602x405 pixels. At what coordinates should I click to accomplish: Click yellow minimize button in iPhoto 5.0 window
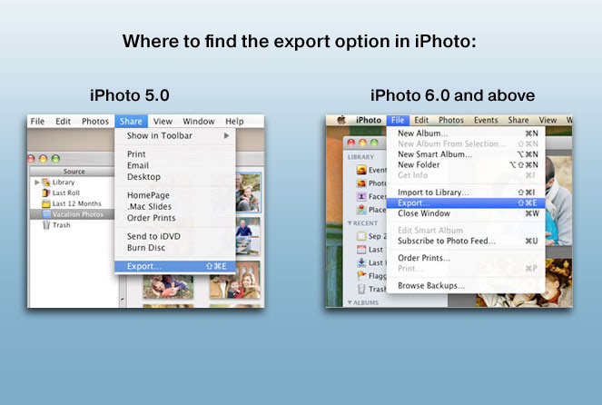click(x=44, y=159)
